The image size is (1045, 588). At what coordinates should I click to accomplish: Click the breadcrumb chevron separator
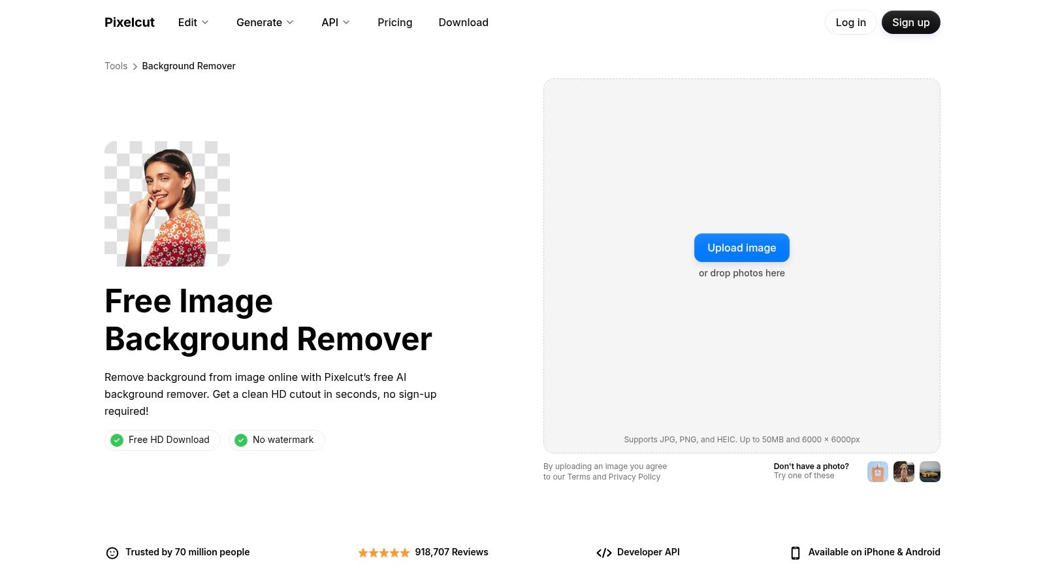(135, 67)
